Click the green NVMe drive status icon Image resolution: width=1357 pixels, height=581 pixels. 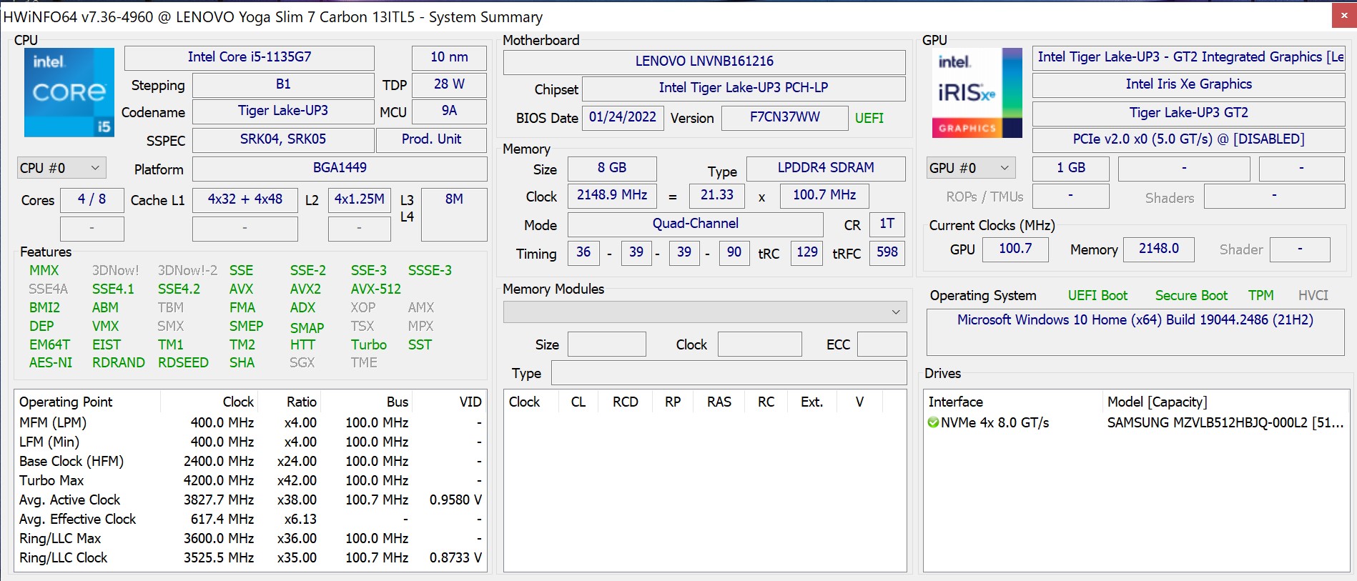[933, 423]
